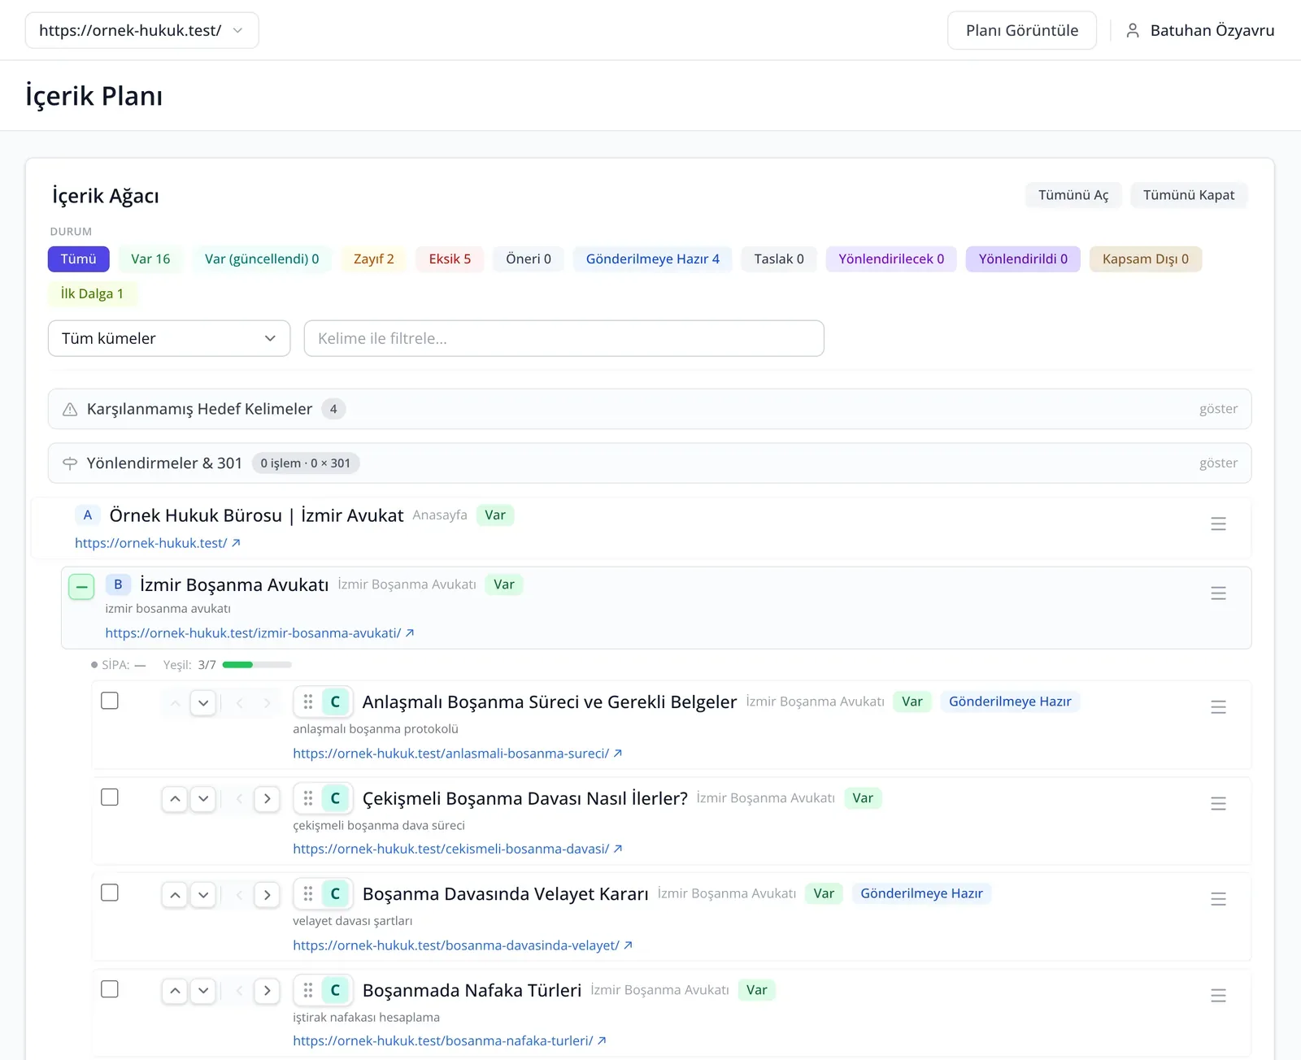The image size is (1301, 1060).
Task: Indent Boşanmada Nafaka Türleri with right arrow
Action: point(267,991)
